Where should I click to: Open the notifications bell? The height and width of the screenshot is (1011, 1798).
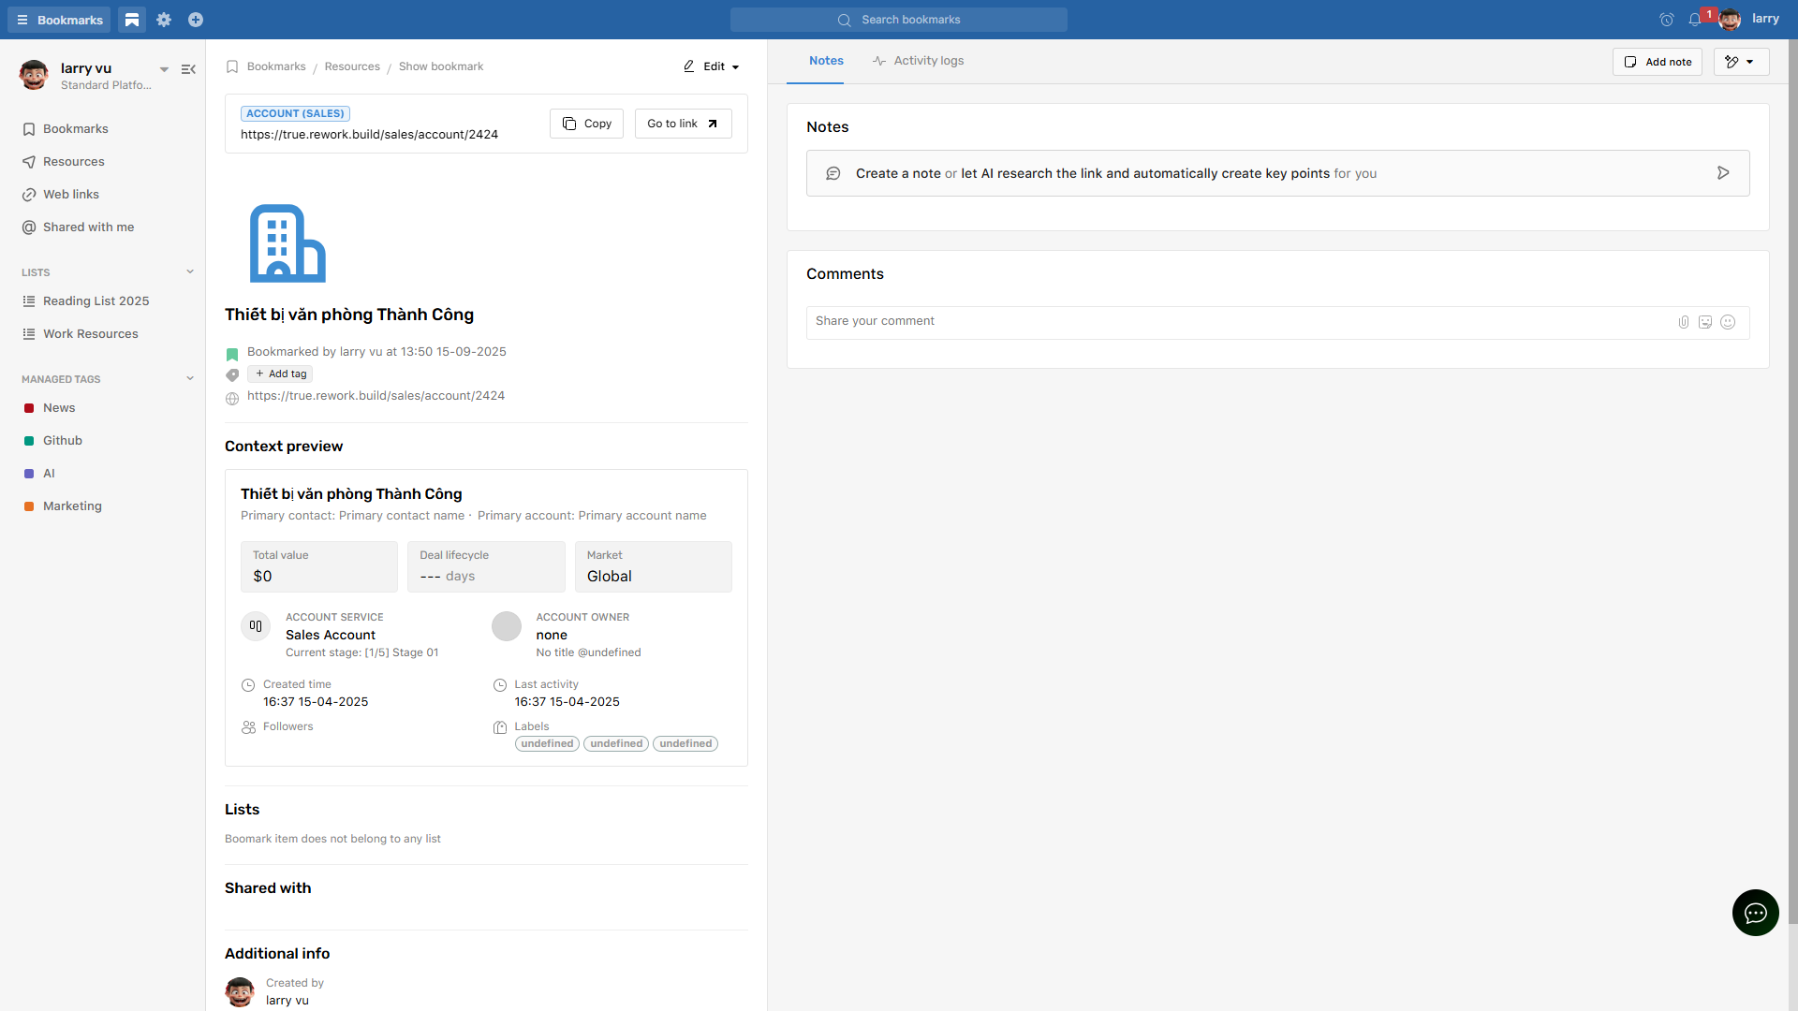click(1695, 20)
